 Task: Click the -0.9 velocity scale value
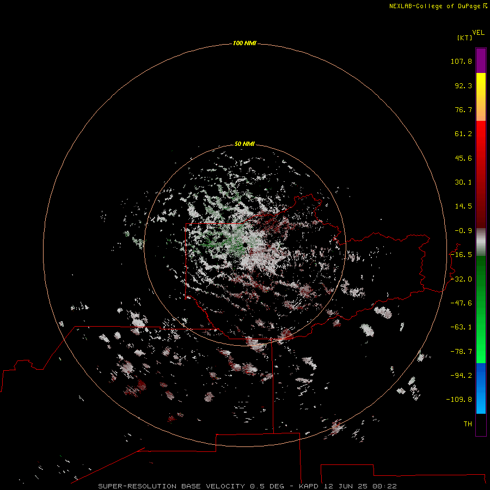tap(463, 231)
